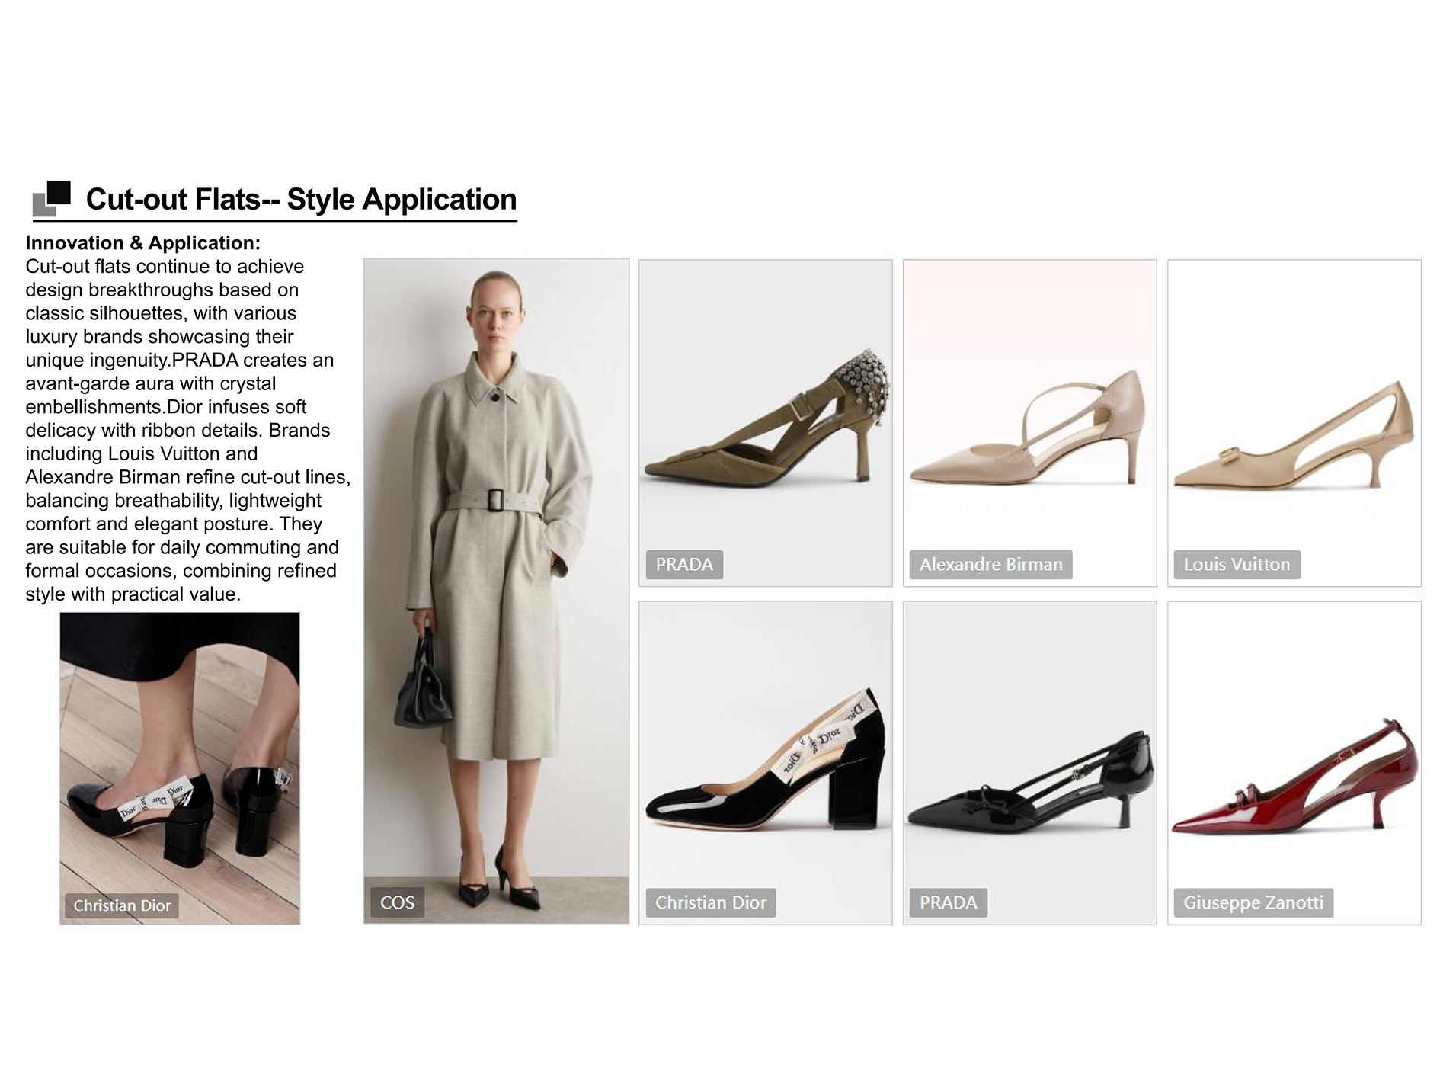Select the nude Alexandre Birman pump image

pos(1030,423)
